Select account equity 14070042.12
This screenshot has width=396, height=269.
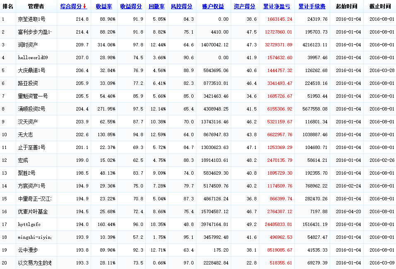(215, 45)
